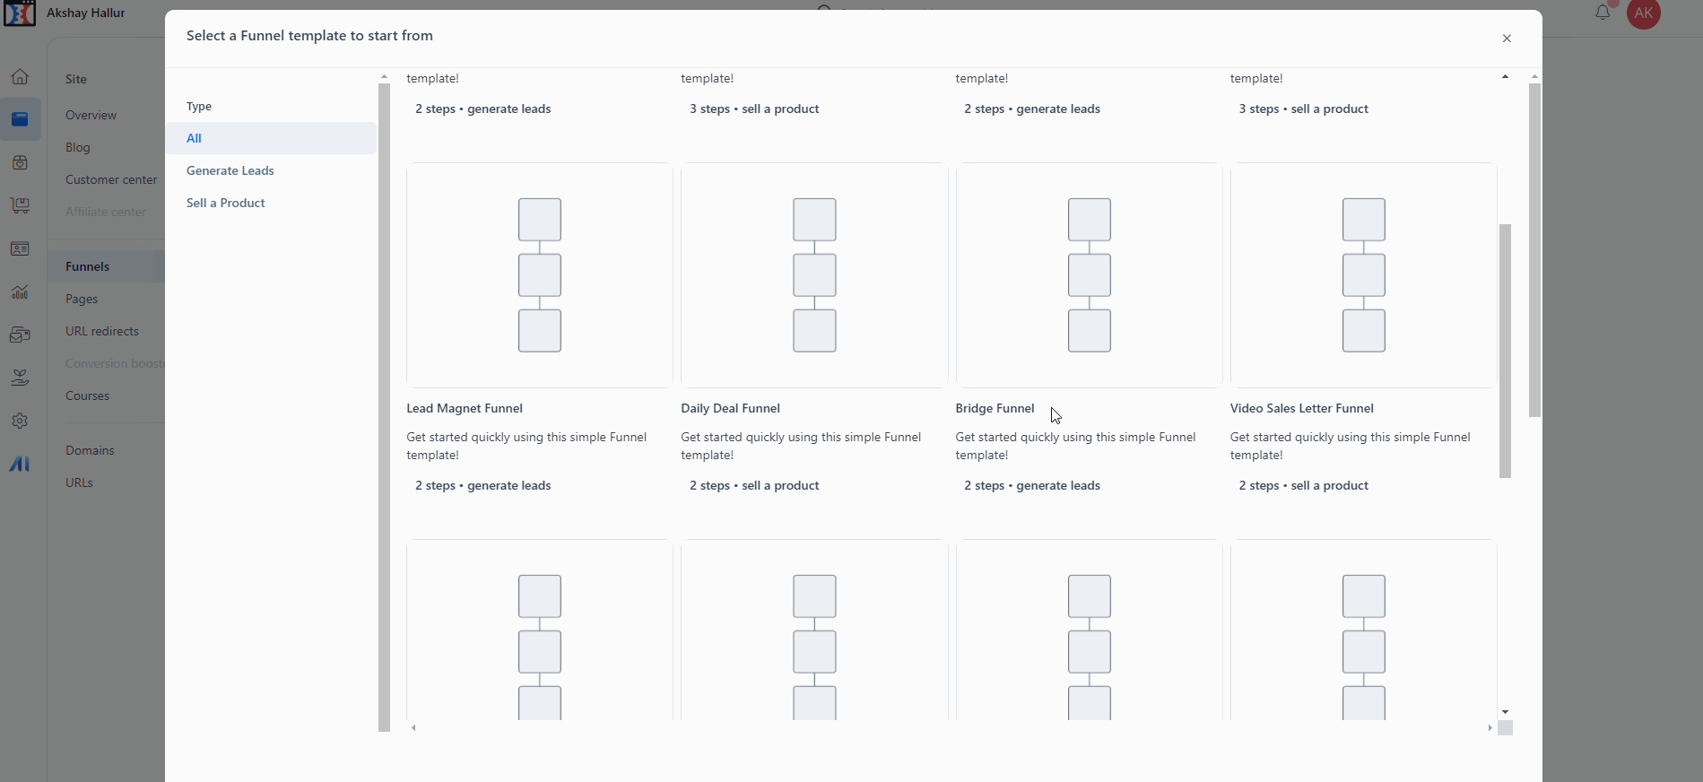Pick the Video Sales Letter Funnel thumbnail

(x=1363, y=275)
